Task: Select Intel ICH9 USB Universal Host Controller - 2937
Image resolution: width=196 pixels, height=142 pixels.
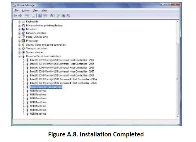Action: coord(62,72)
